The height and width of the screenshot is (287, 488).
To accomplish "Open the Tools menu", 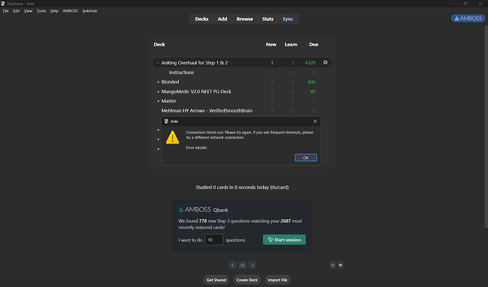I will tap(41, 11).
